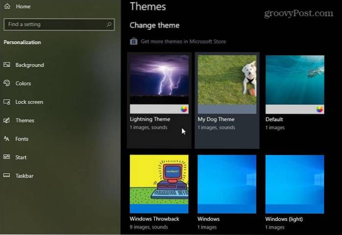This screenshot has width=342, height=235.
Task: Click the Colors palette icon
Action: (x=7, y=84)
